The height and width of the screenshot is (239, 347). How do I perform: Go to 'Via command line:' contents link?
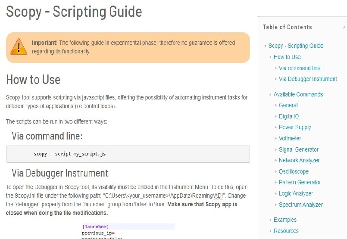pyautogui.click(x=300, y=68)
